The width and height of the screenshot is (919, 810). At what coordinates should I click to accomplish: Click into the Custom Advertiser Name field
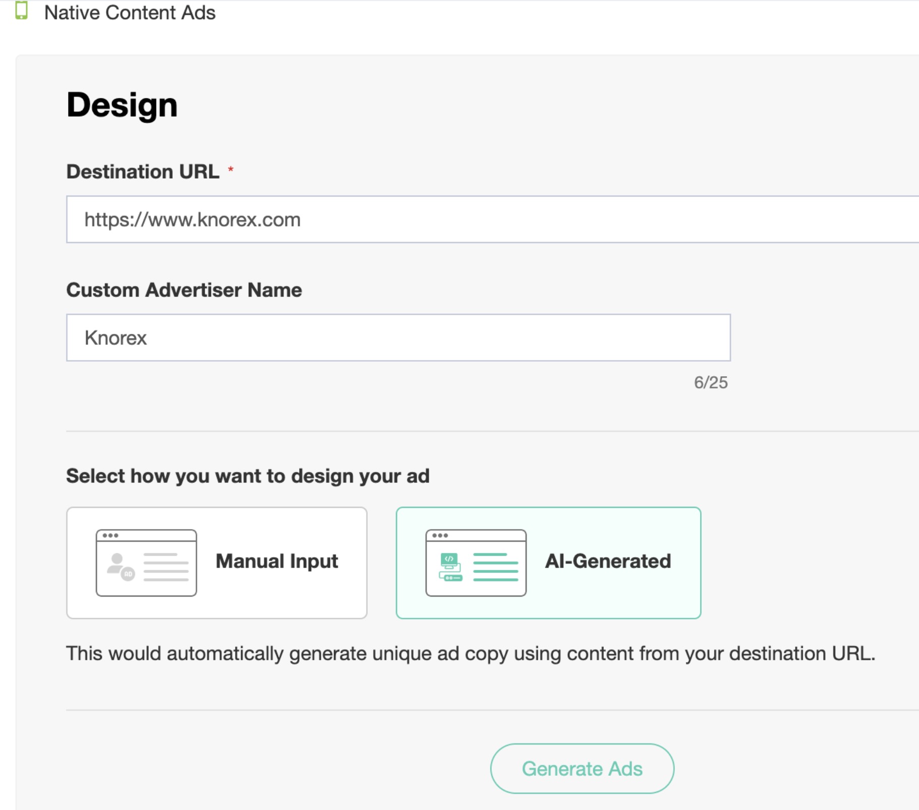(398, 337)
